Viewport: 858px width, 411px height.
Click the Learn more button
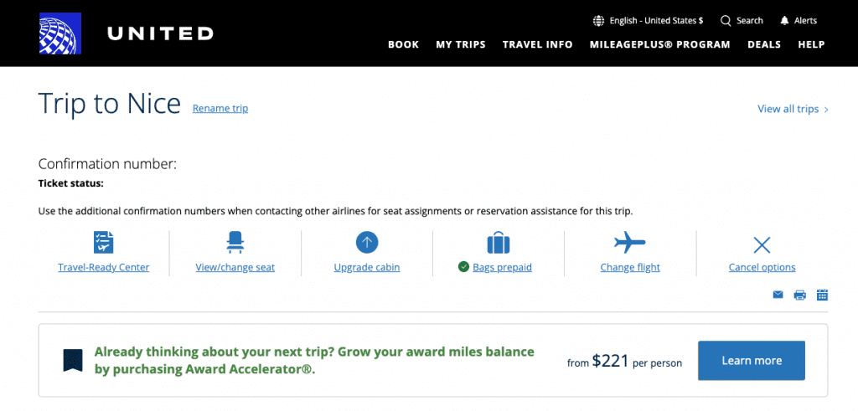coord(752,361)
